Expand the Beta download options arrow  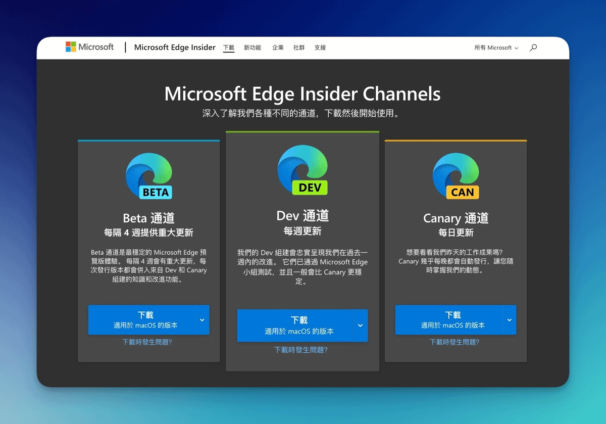(x=202, y=320)
